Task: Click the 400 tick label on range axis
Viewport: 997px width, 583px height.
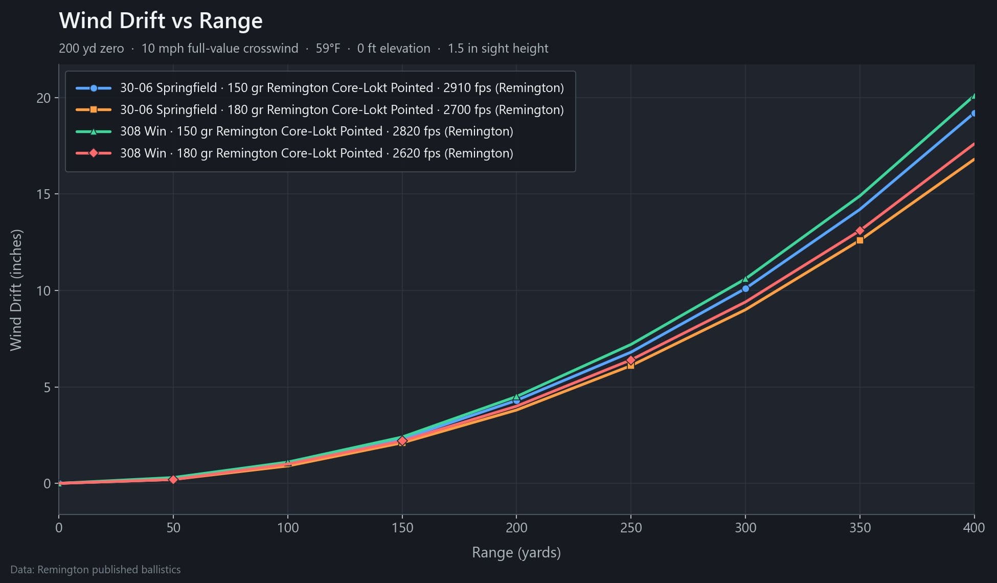Action: tap(973, 528)
